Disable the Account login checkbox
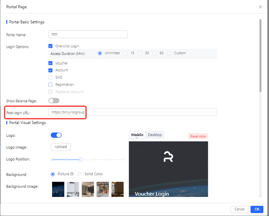The width and height of the screenshot is (269, 216). (x=50, y=70)
